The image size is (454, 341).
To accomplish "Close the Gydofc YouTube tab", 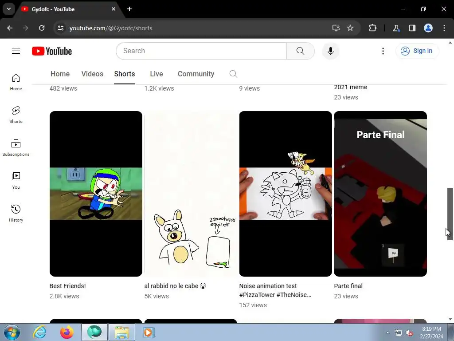I will (x=113, y=9).
